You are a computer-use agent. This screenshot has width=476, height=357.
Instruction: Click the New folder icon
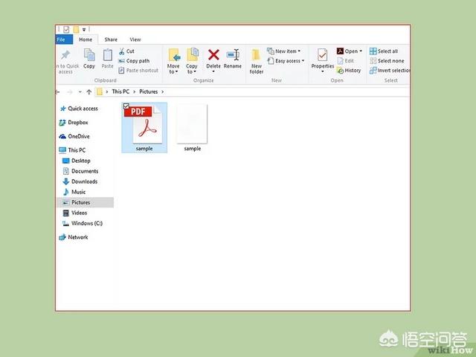[256, 55]
